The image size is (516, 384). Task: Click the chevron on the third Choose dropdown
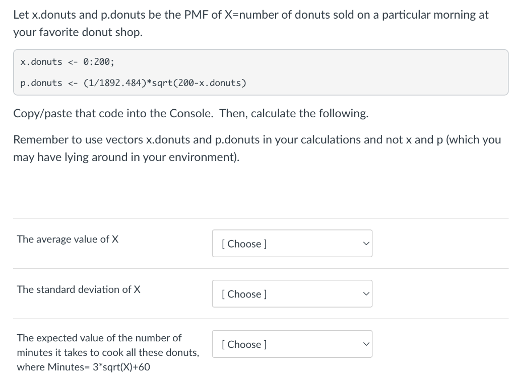click(365, 344)
